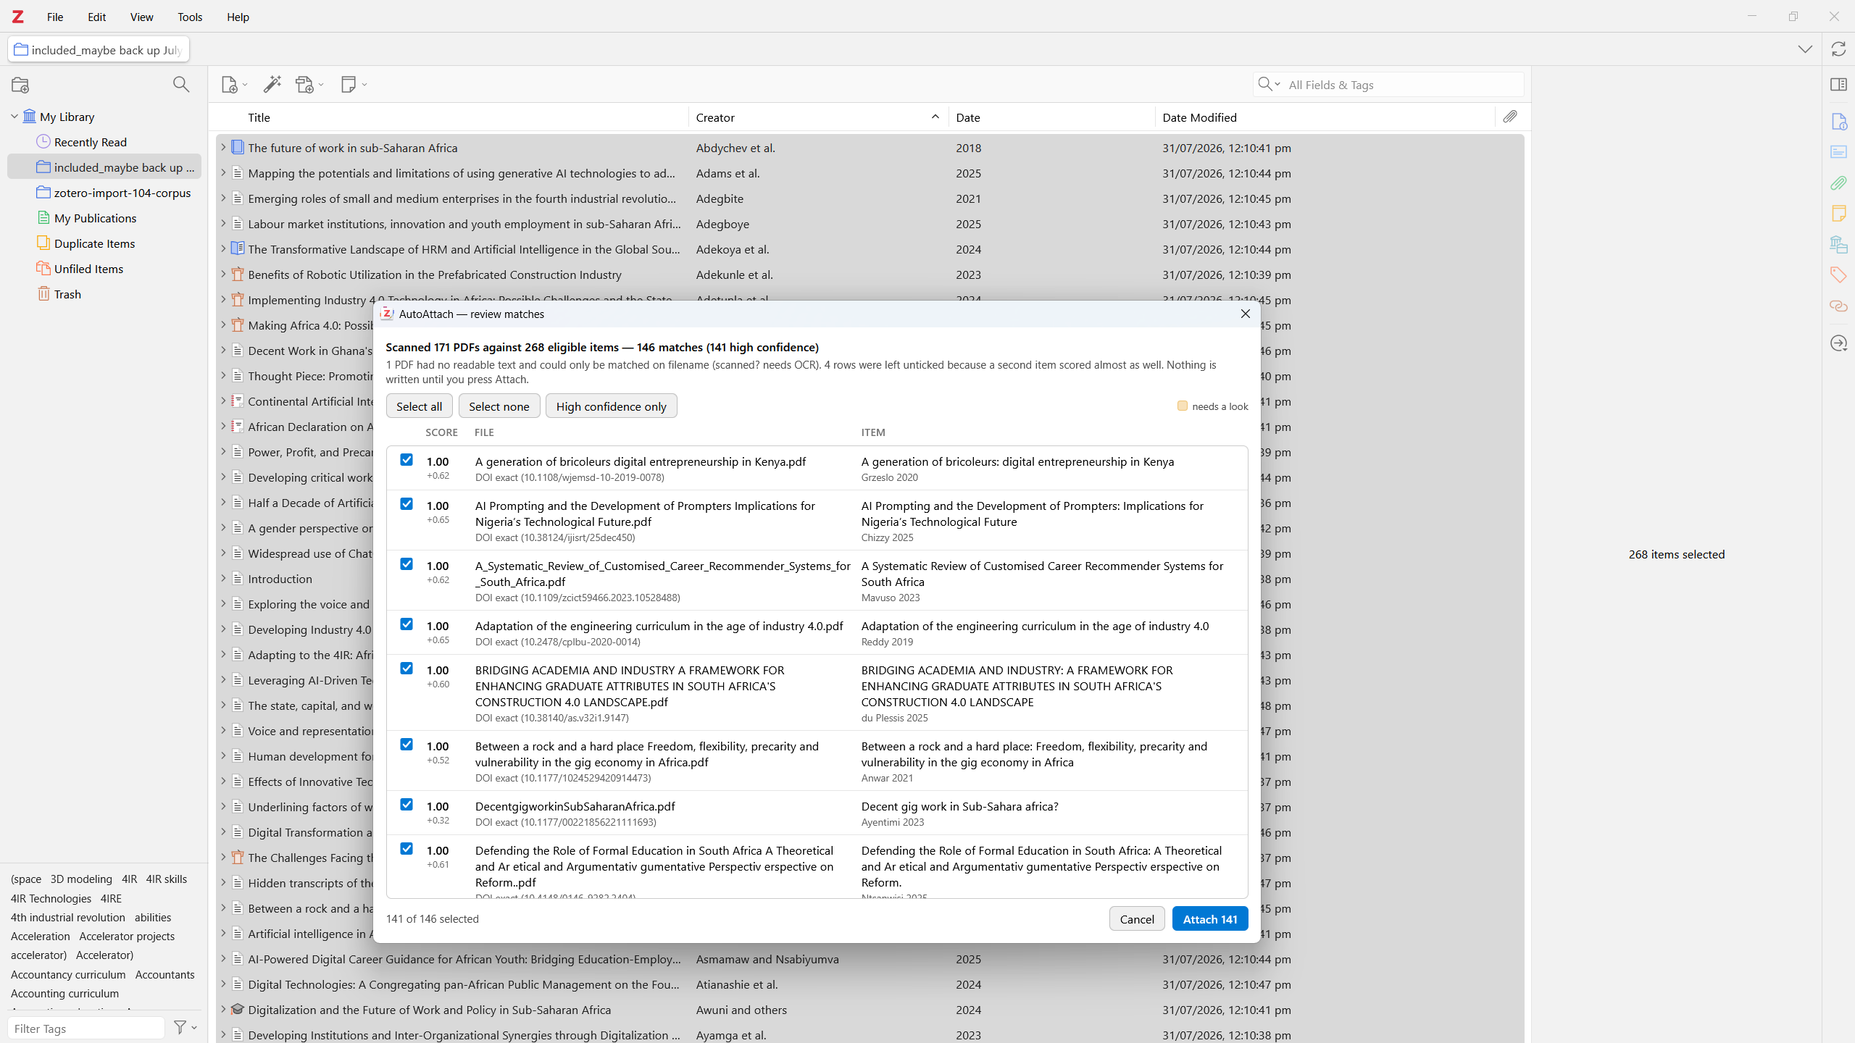This screenshot has height=1043, width=1855.
Task: Expand 'Emerging roles of small and medium enterprises'
Action: pyautogui.click(x=223, y=198)
